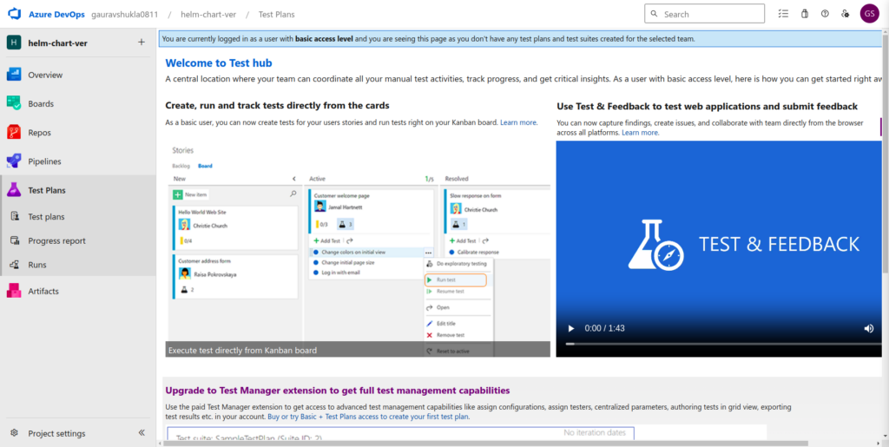
Task: Click the Kanban board illustration image
Action: [x=358, y=249]
